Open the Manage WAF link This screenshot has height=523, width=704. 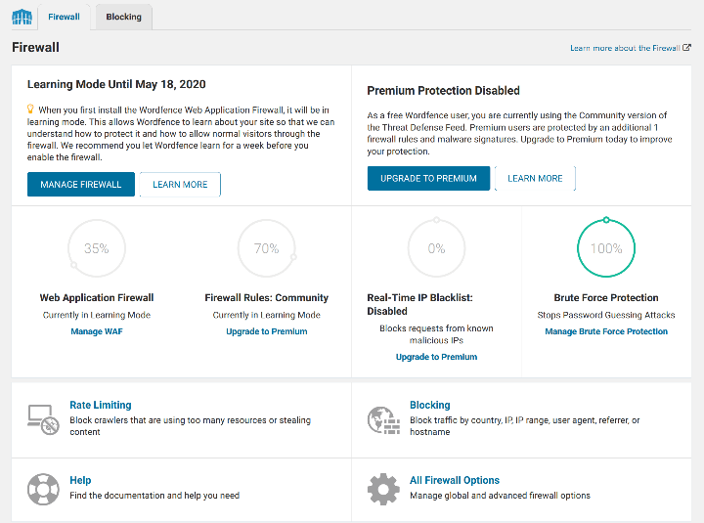coord(97,331)
